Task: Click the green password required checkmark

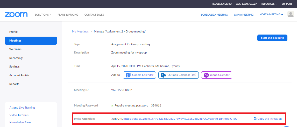Action: coord(112,106)
